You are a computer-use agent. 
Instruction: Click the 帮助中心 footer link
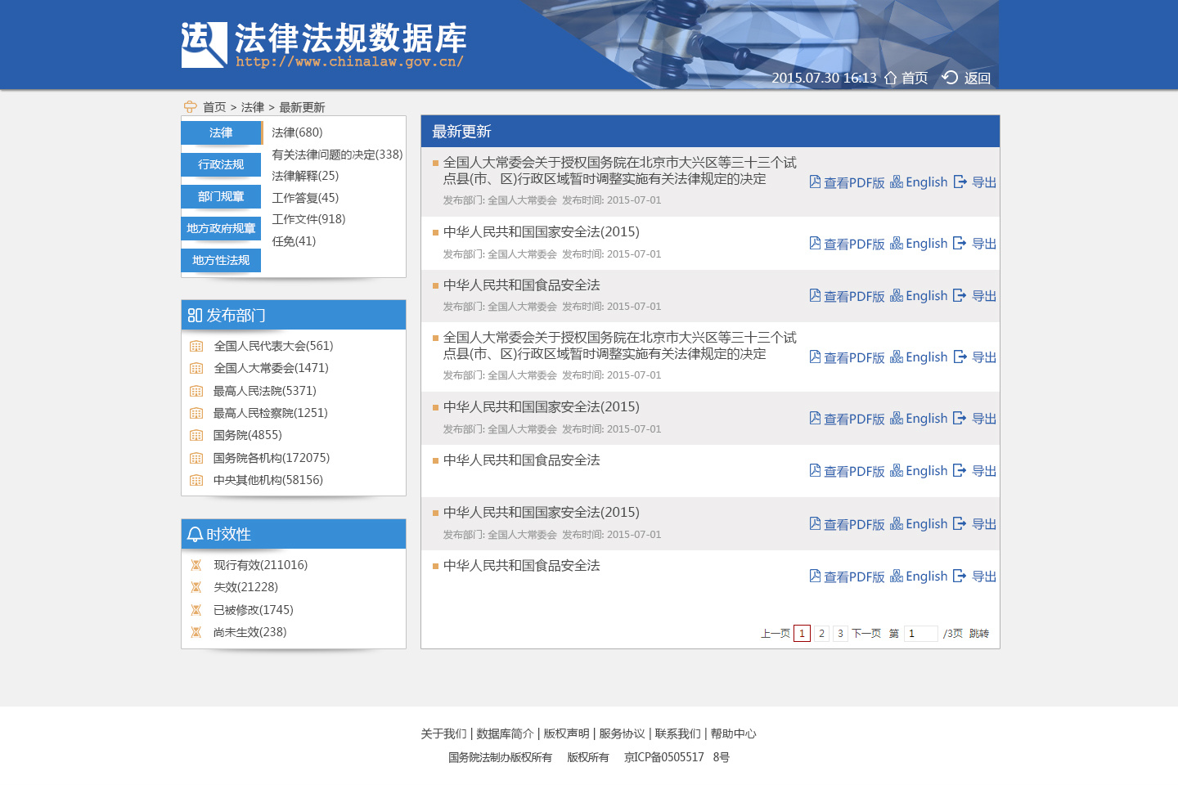click(x=734, y=733)
